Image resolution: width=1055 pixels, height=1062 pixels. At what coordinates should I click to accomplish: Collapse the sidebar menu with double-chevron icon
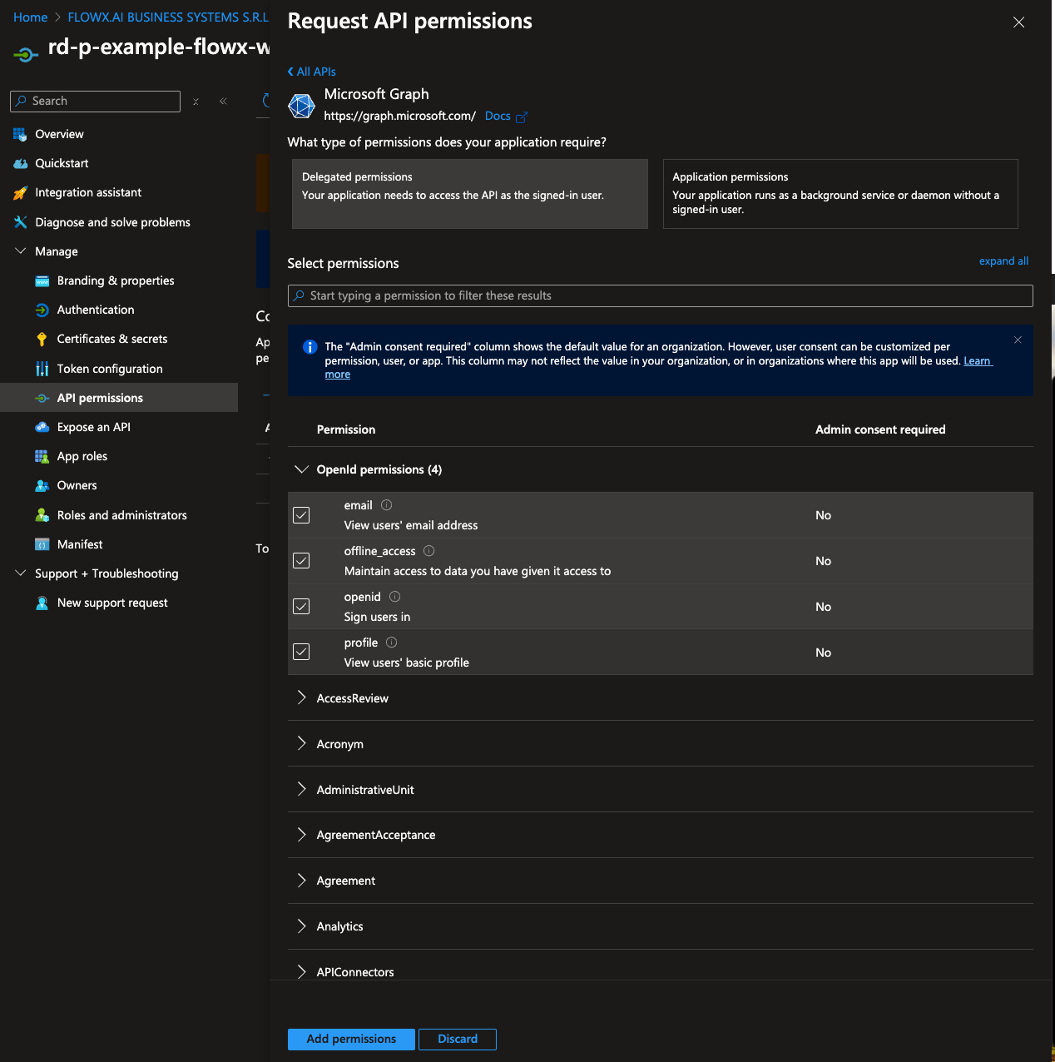[223, 102]
